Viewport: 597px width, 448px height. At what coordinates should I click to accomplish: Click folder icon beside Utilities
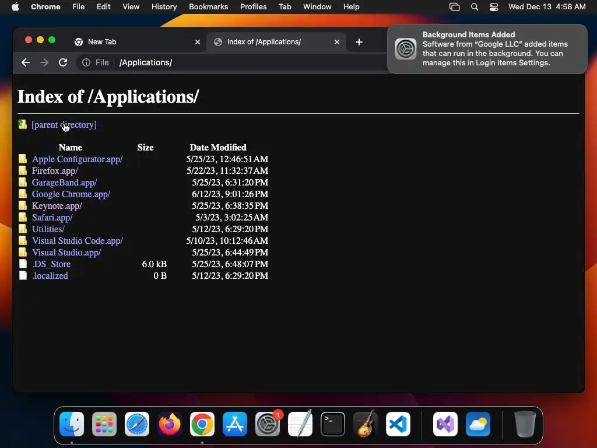pyautogui.click(x=23, y=229)
